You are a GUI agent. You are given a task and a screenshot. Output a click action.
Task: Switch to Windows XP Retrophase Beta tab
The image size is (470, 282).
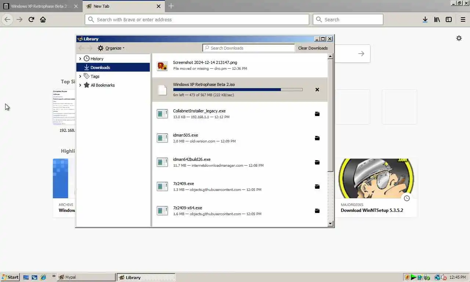41,6
